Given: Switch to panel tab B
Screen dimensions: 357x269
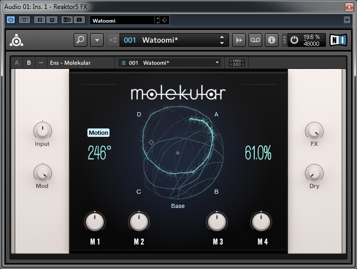Looking at the screenshot, I should (x=28, y=63).
